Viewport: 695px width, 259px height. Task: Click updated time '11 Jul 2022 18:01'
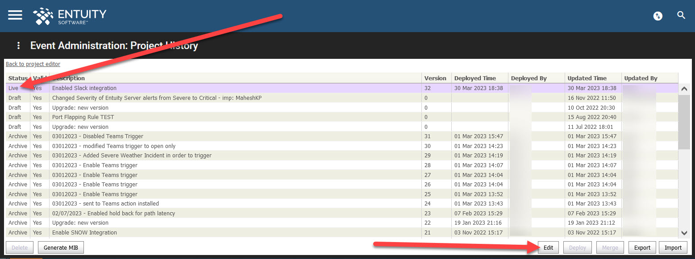point(593,127)
